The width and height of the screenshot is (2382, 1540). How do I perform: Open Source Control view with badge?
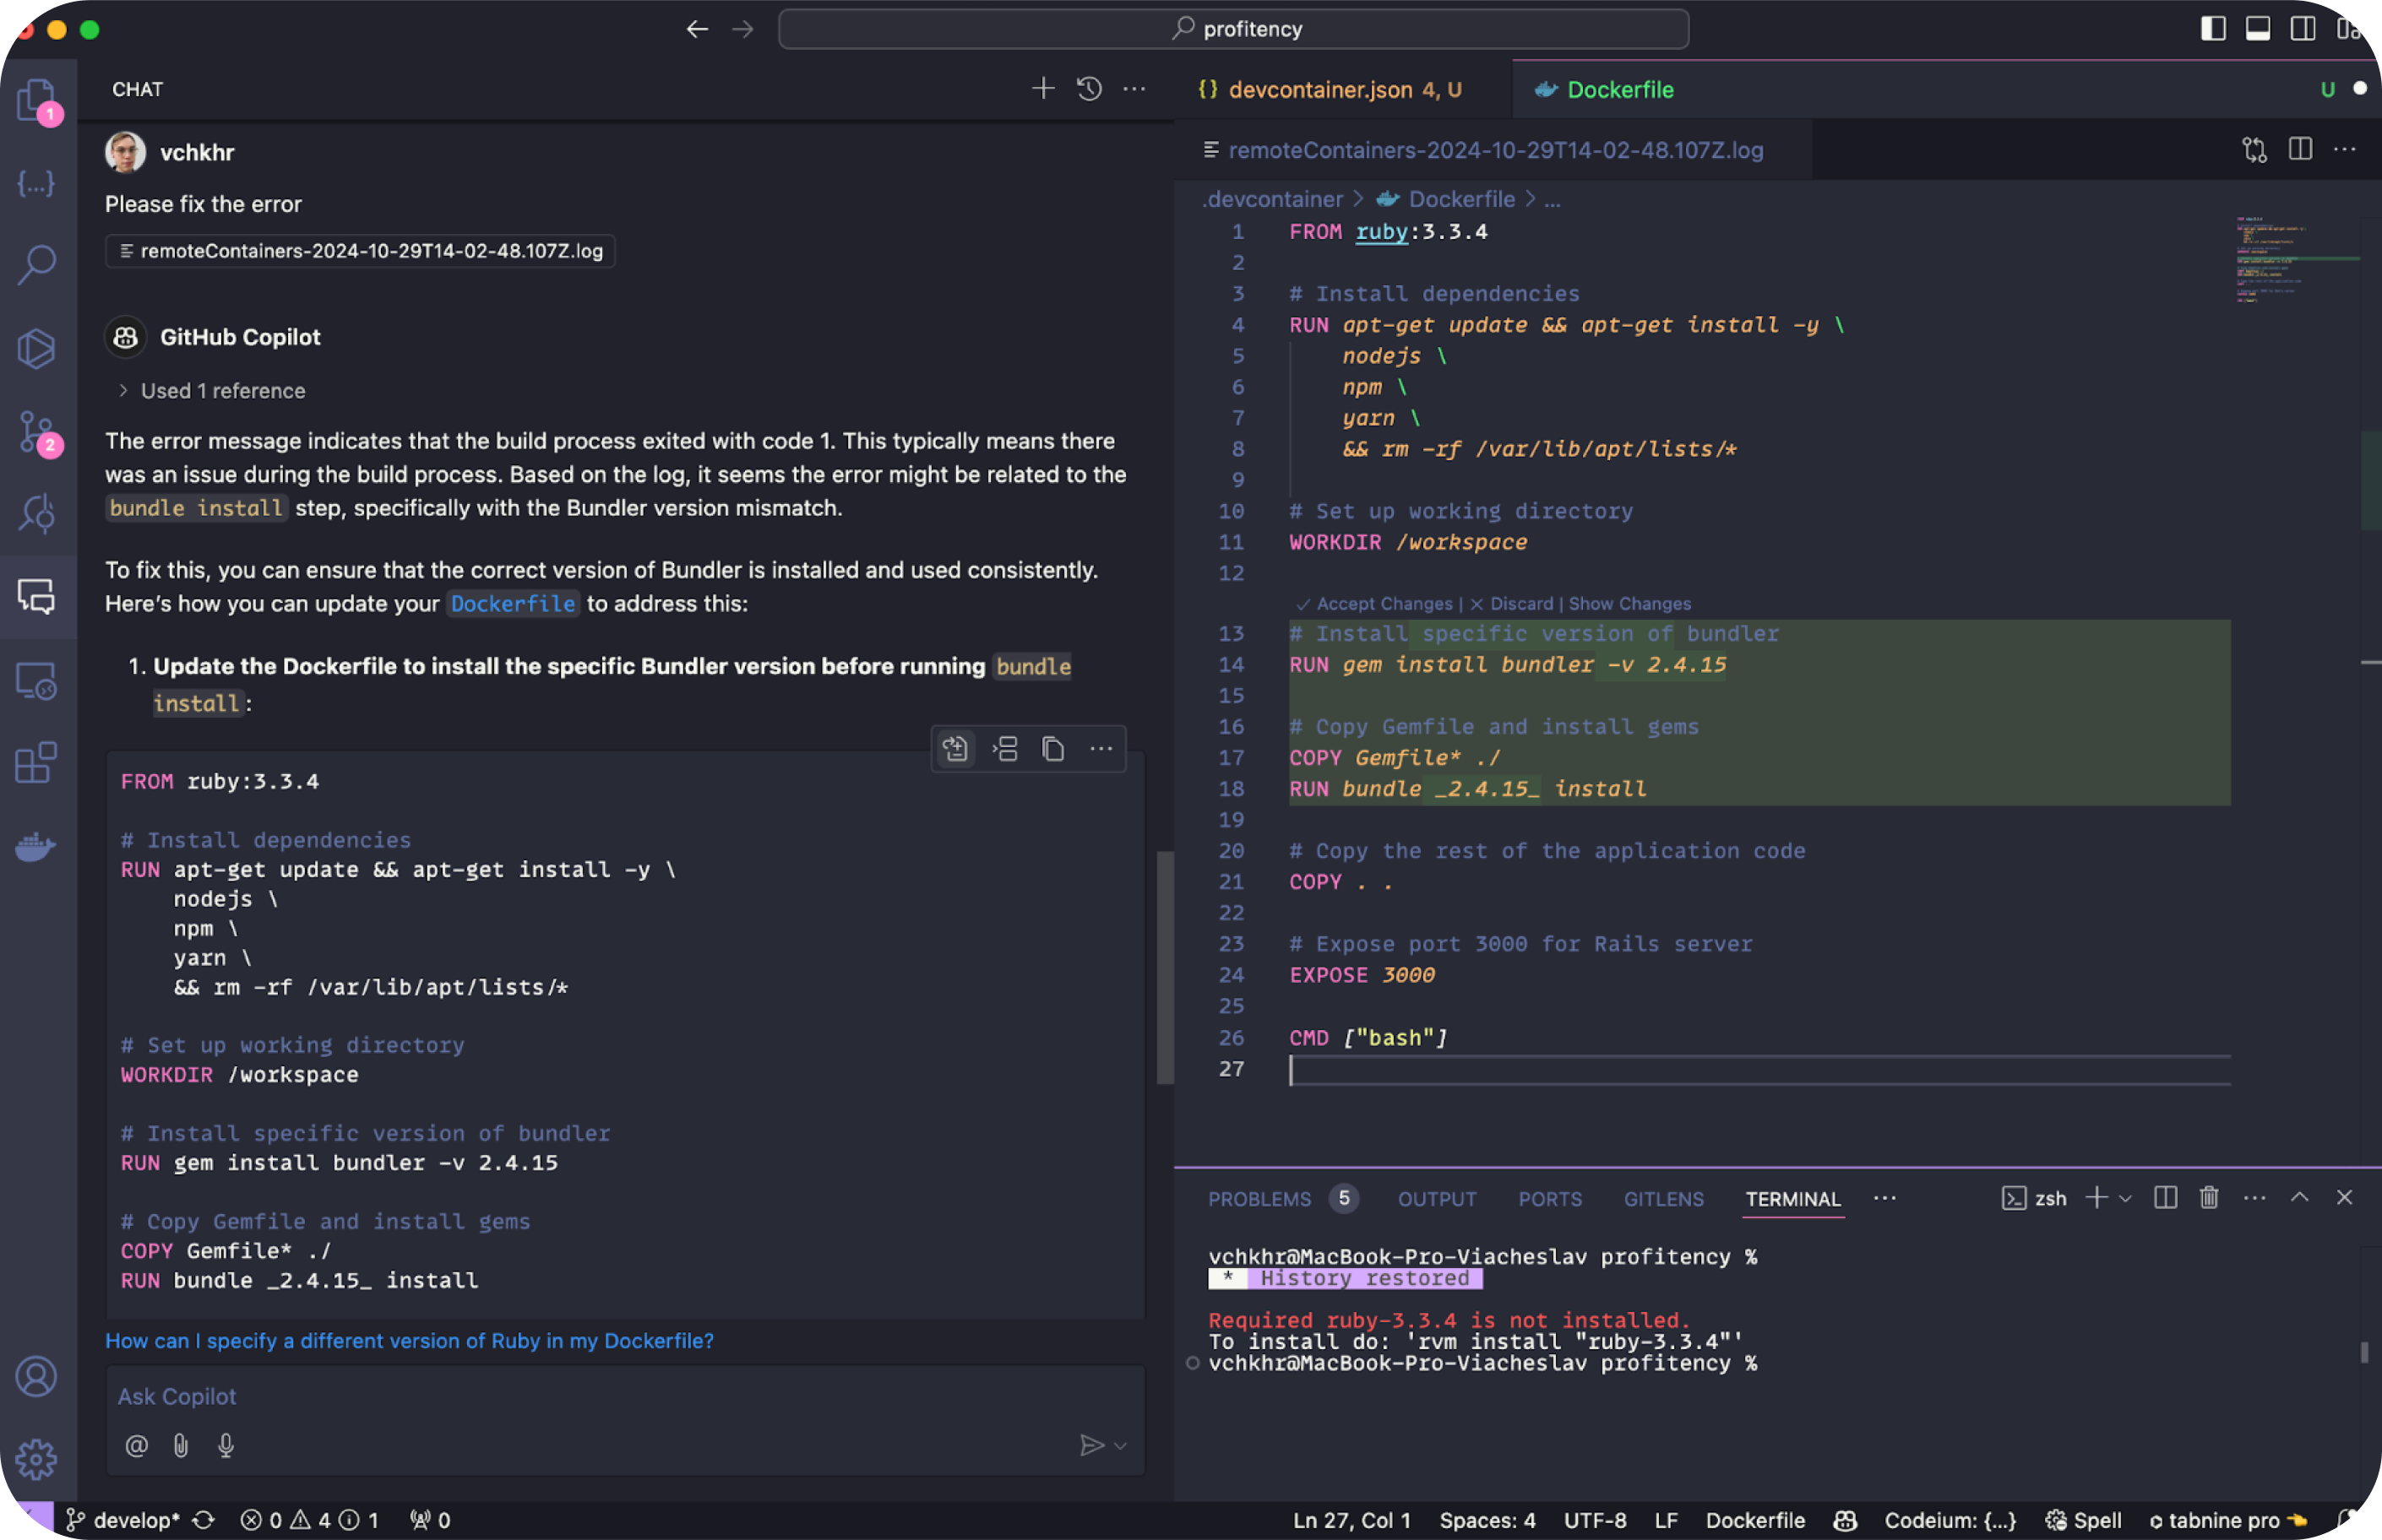point(36,432)
